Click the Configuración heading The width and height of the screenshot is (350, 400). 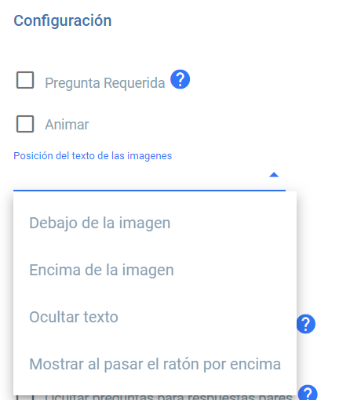point(63,20)
